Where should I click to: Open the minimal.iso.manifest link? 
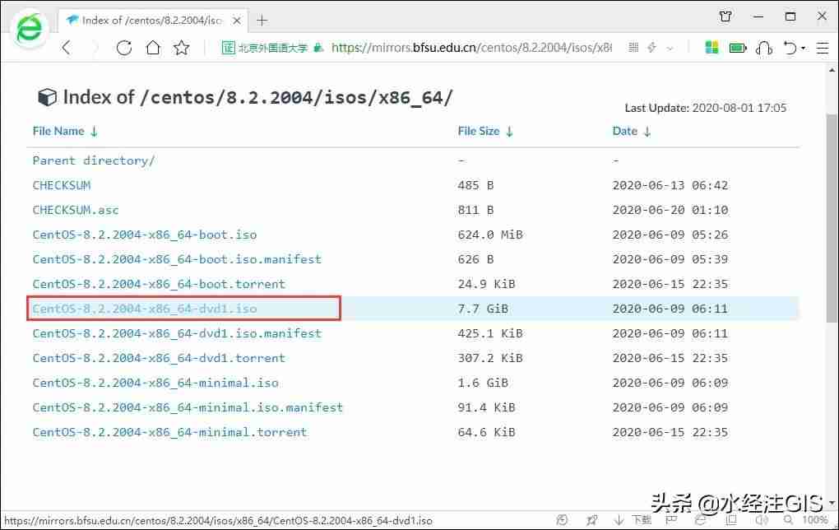click(x=188, y=407)
